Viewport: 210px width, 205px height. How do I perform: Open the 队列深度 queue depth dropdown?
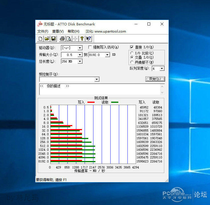162,69
